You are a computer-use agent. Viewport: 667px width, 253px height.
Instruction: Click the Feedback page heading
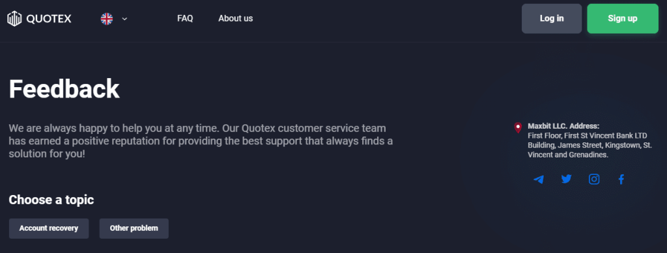tap(64, 88)
